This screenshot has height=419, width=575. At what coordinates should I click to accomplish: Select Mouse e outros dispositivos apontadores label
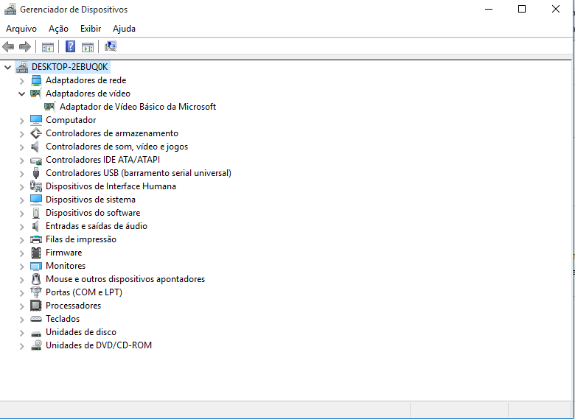coord(125,279)
